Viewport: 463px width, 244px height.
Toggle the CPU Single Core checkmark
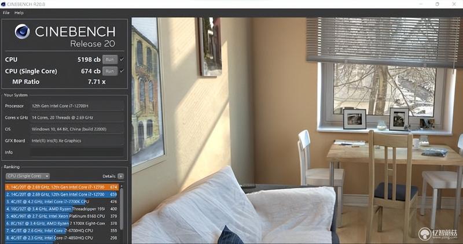tap(122, 71)
